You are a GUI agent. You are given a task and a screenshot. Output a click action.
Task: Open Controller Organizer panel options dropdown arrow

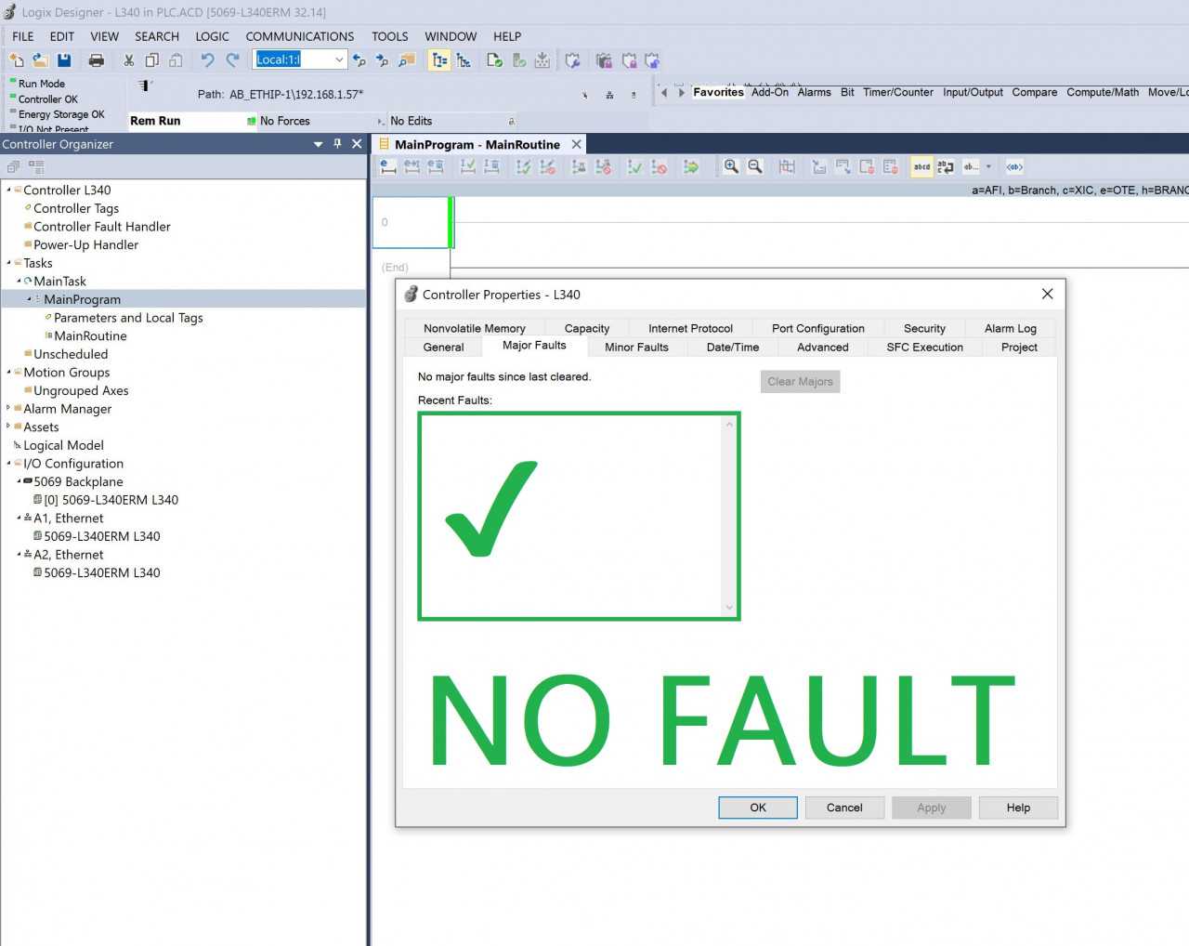point(319,144)
